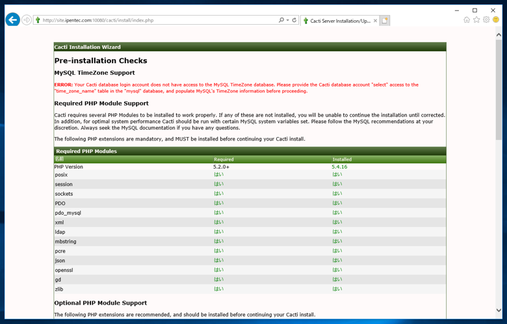This screenshot has height=324, width=507.
Task: Open the address bar dropdown arrow
Action: click(287, 20)
